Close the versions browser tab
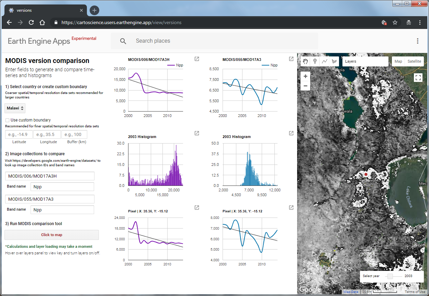Image resolution: width=429 pixels, height=296 pixels. click(x=81, y=10)
